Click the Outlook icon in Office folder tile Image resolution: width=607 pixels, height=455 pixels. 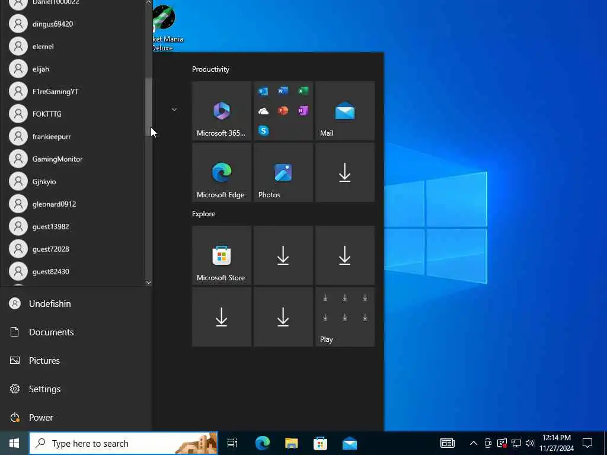coord(263,91)
